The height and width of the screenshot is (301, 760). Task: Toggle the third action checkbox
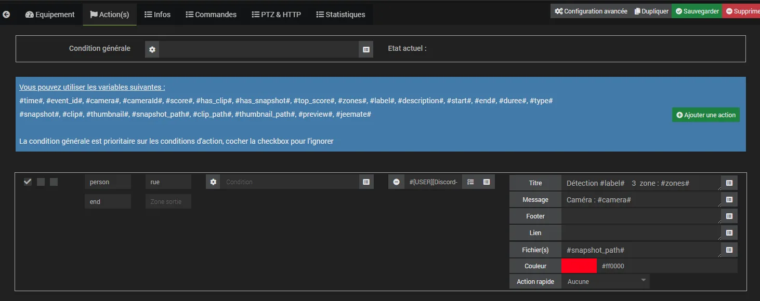pyautogui.click(x=54, y=182)
